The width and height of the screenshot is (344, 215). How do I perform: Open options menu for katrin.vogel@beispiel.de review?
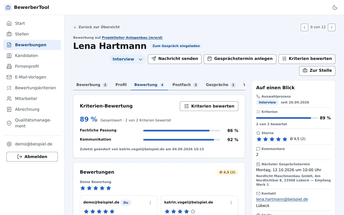[231, 203]
